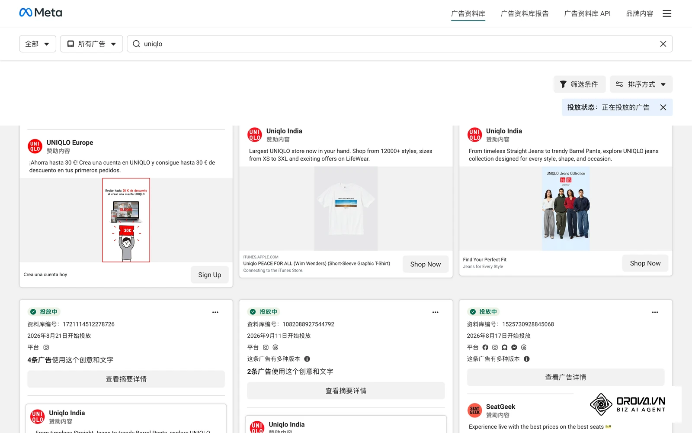Go to the 品牌内容 tab
This screenshot has width=692, height=433.
640,13
